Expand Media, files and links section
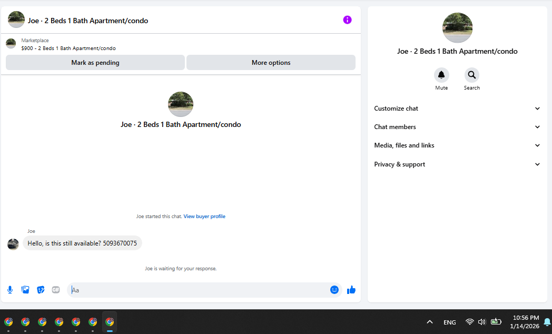 coord(457,145)
